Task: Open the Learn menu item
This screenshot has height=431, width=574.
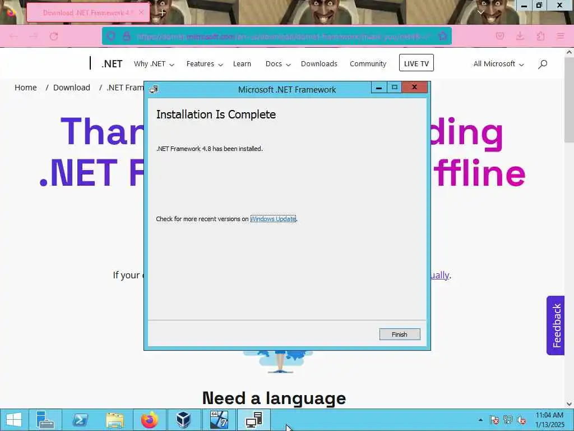Action: pyautogui.click(x=242, y=64)
